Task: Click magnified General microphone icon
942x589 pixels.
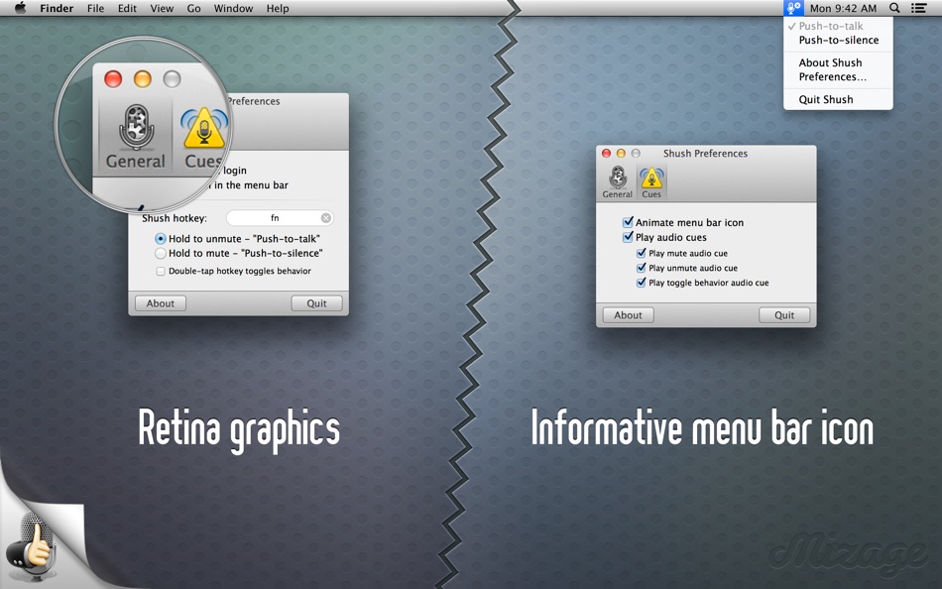Action: (x=137, y=128)
